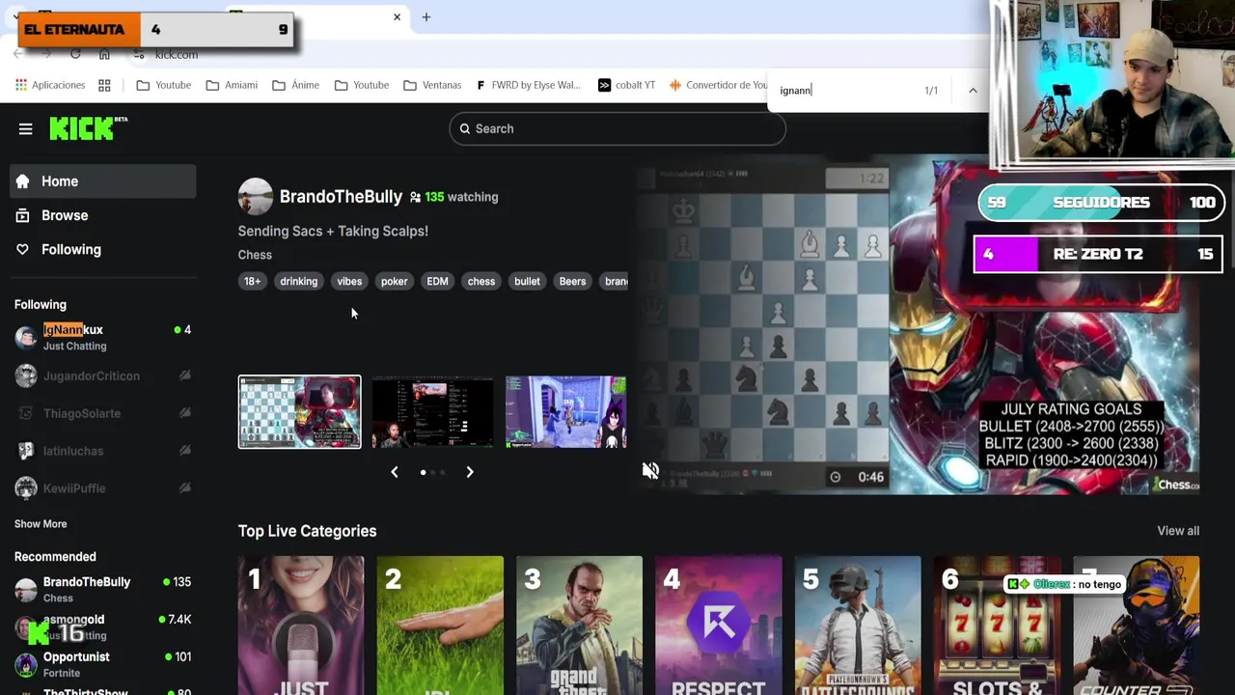Click the find-in-page text field
1235x695 pixels.
point(844,90)
